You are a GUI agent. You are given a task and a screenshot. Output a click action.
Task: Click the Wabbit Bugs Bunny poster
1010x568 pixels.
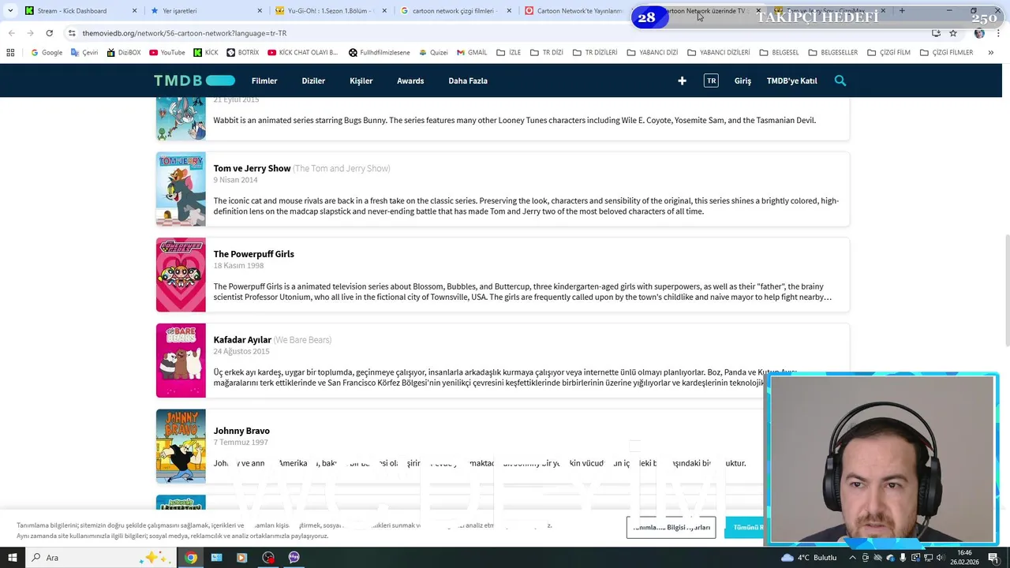181,119
